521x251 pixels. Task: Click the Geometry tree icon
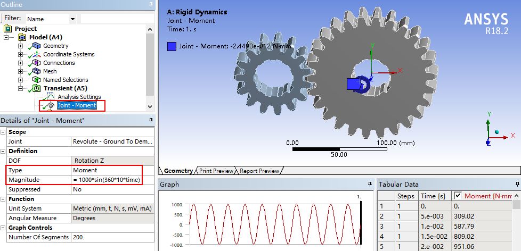[x=37, y=46]
